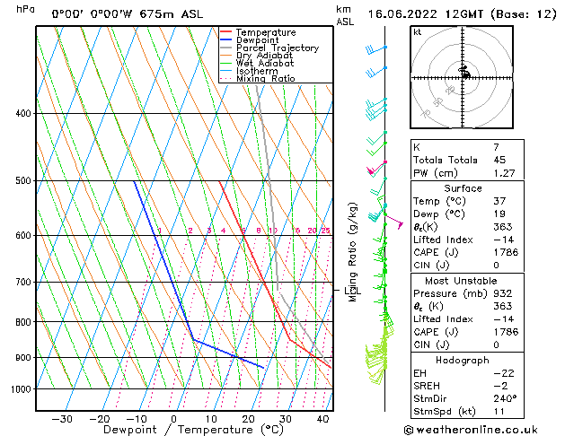Select the K index value 7

click(x=496, y=147)
